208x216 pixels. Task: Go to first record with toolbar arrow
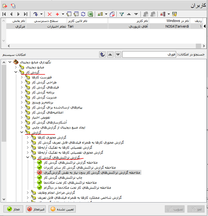tap(4, 14)
